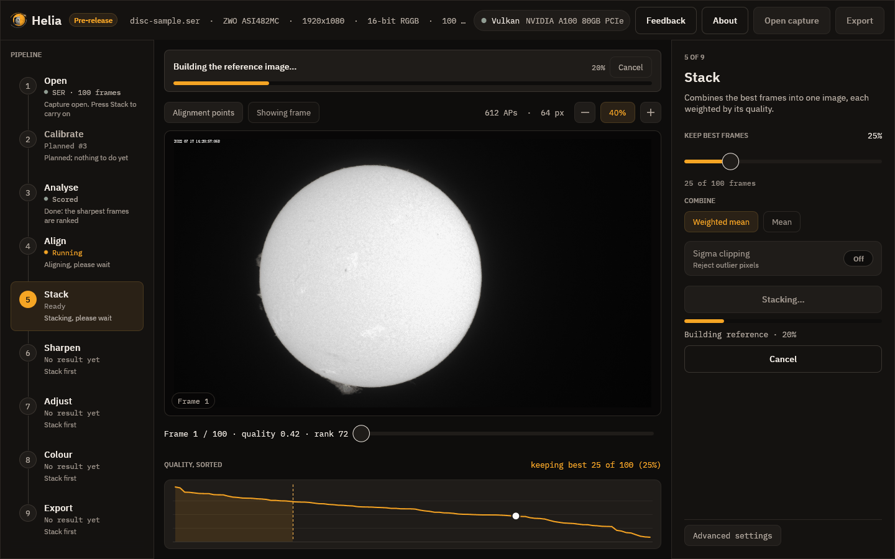The width and height of the screenshot is (895, 559).
Task: Open the Vulkan NVIDIA device selector
Action: coord(552,20)
